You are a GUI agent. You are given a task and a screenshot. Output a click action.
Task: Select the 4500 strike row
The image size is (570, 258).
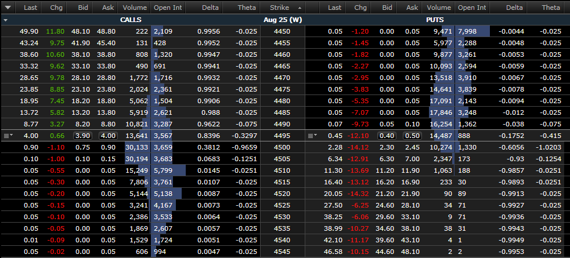tap(282, 147)
